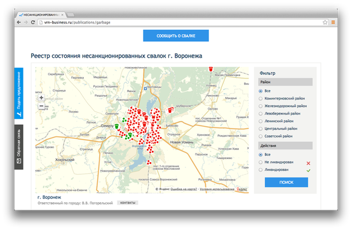
Task: Open the Условия использования link
Action: pyautogui.click(x=217, y=189)
